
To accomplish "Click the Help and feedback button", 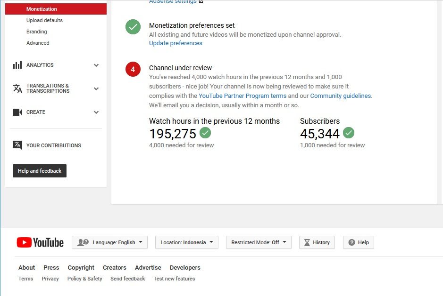I will 40,171.
